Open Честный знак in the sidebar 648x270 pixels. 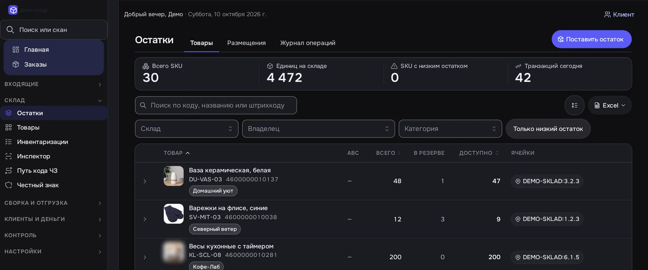click(x=54, y=185)
